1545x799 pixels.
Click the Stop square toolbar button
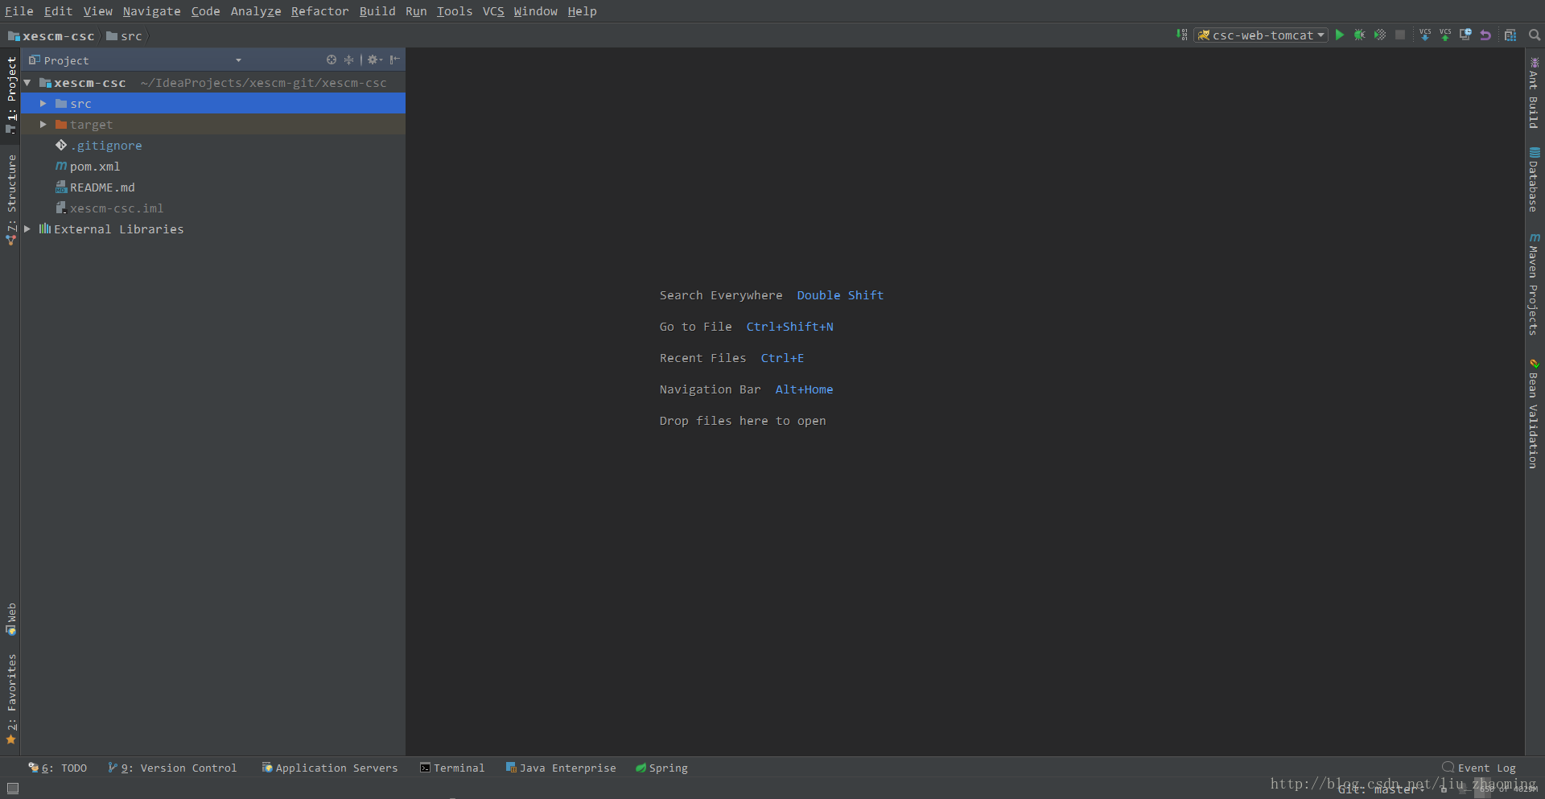[1400, 35]
